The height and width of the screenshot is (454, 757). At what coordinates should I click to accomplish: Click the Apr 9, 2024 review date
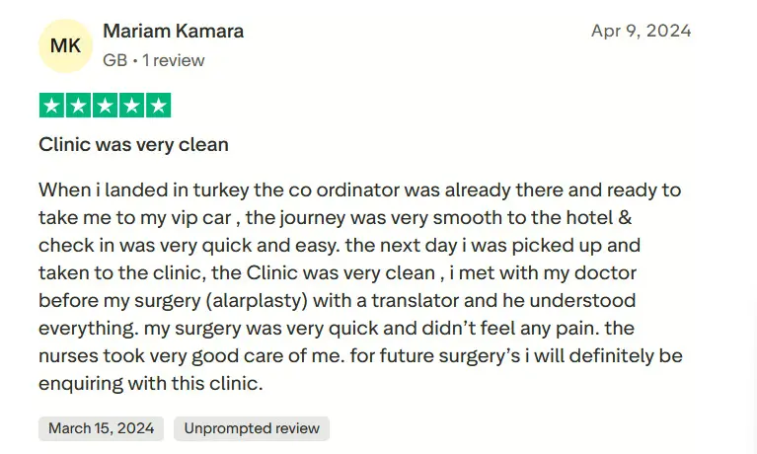tap(641, 31)
